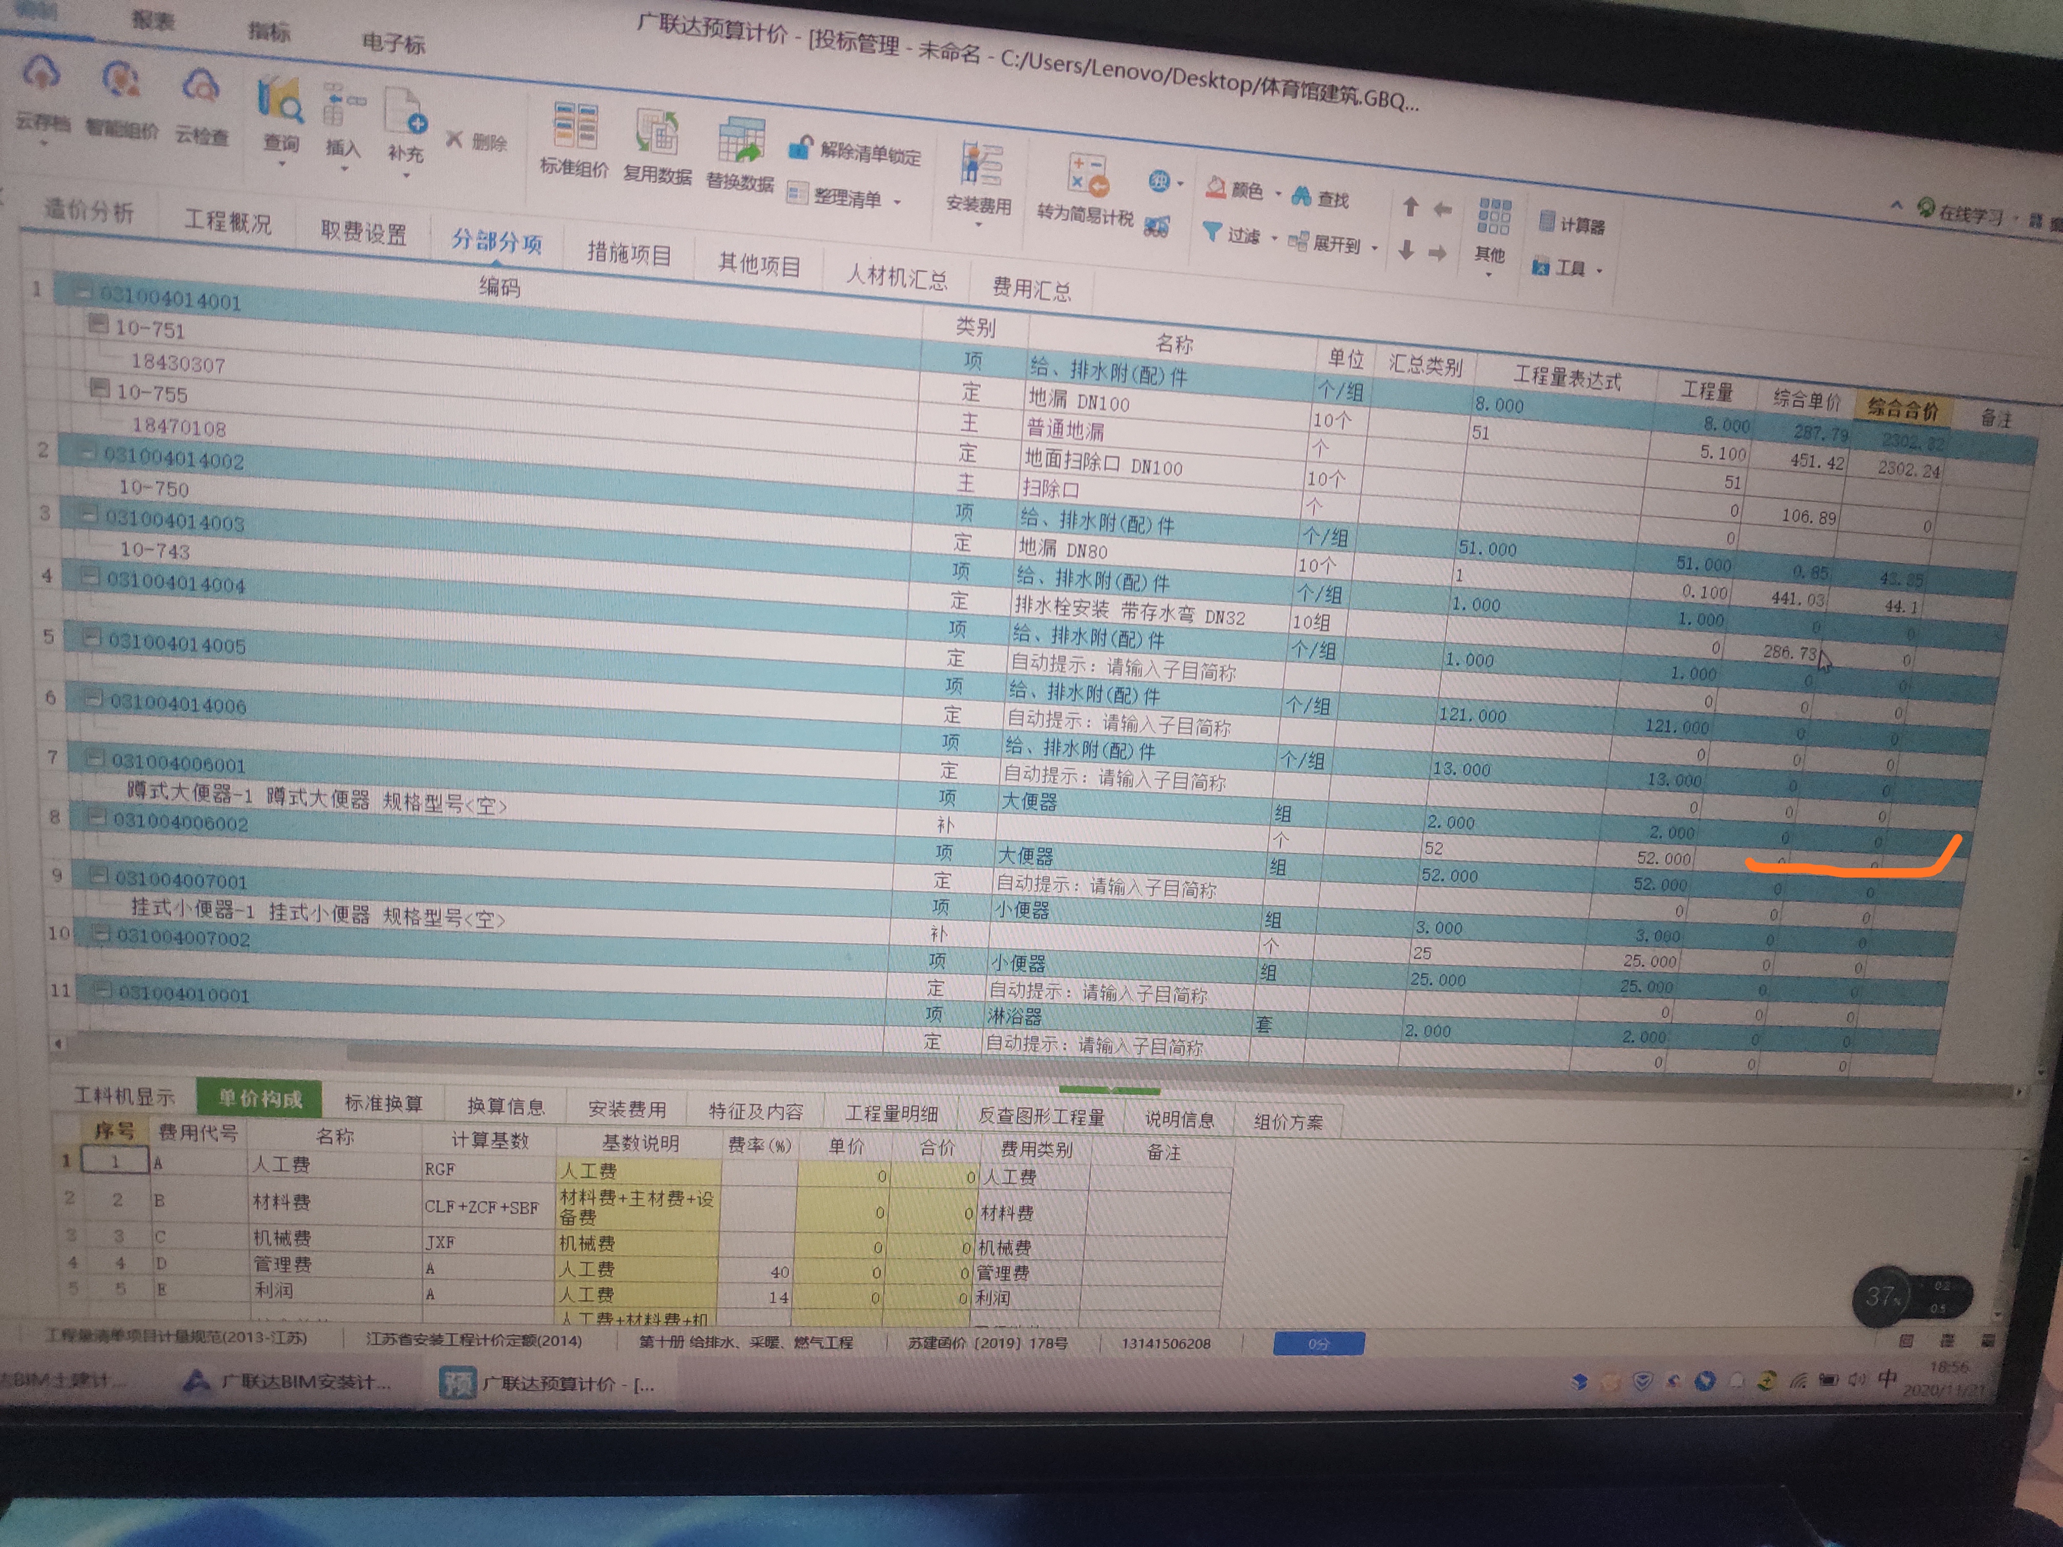Select the 地漏 DN100 name cell
Viewport: 2063px width, 1547px height.
(x=1170, y=404)
